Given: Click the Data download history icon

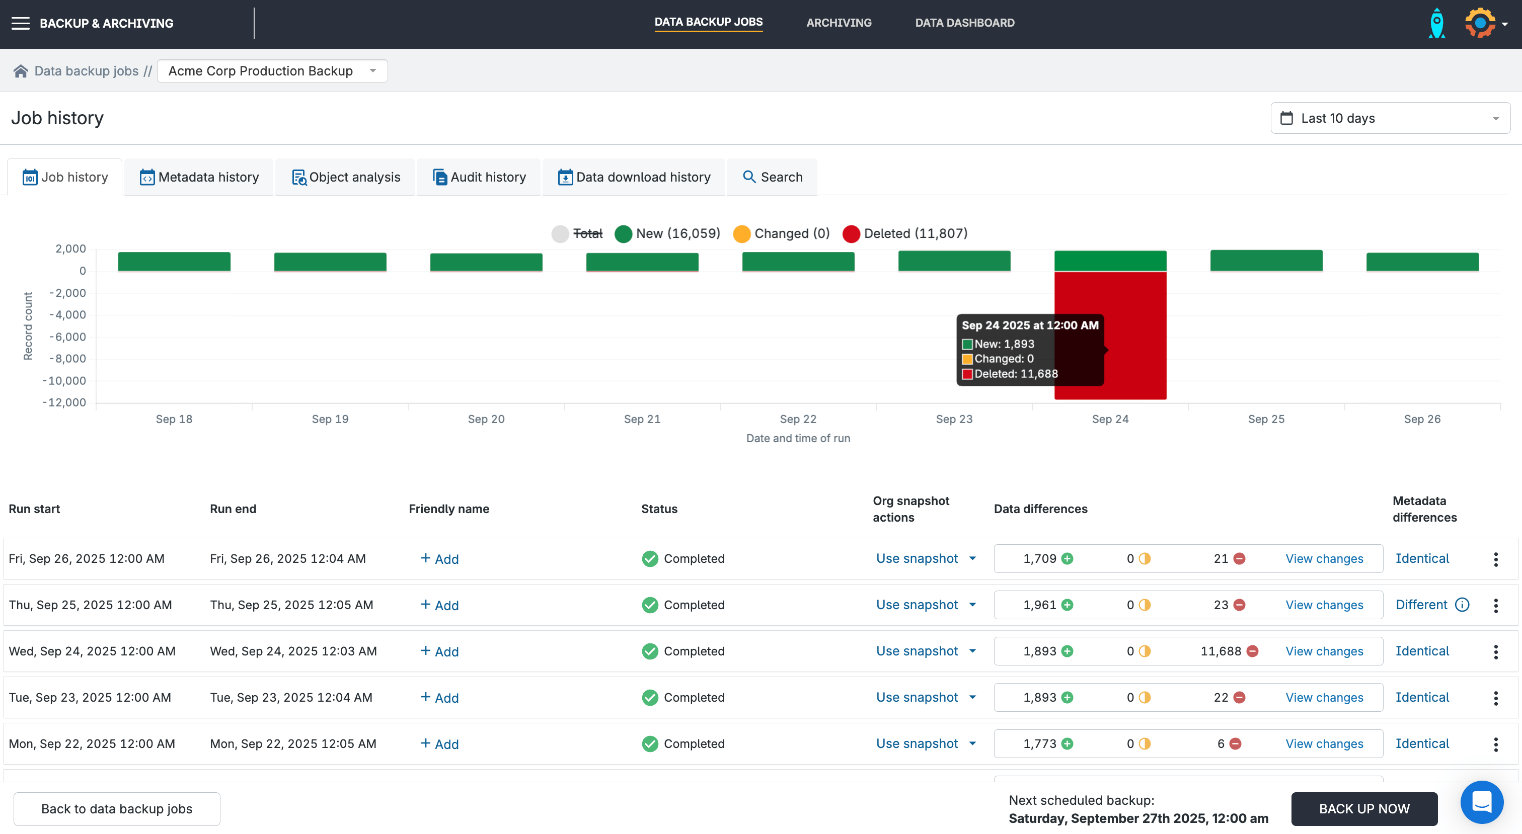Looking at the screenshot, I should (x=565, y=177).
